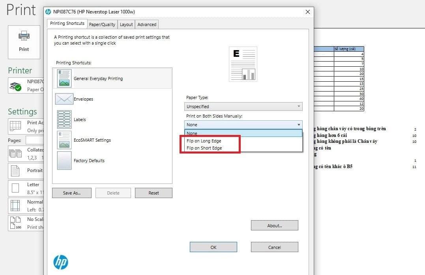The height and width of the screenshot is (275, 425).
Task: Click the About button
Action: click(274, 225)
